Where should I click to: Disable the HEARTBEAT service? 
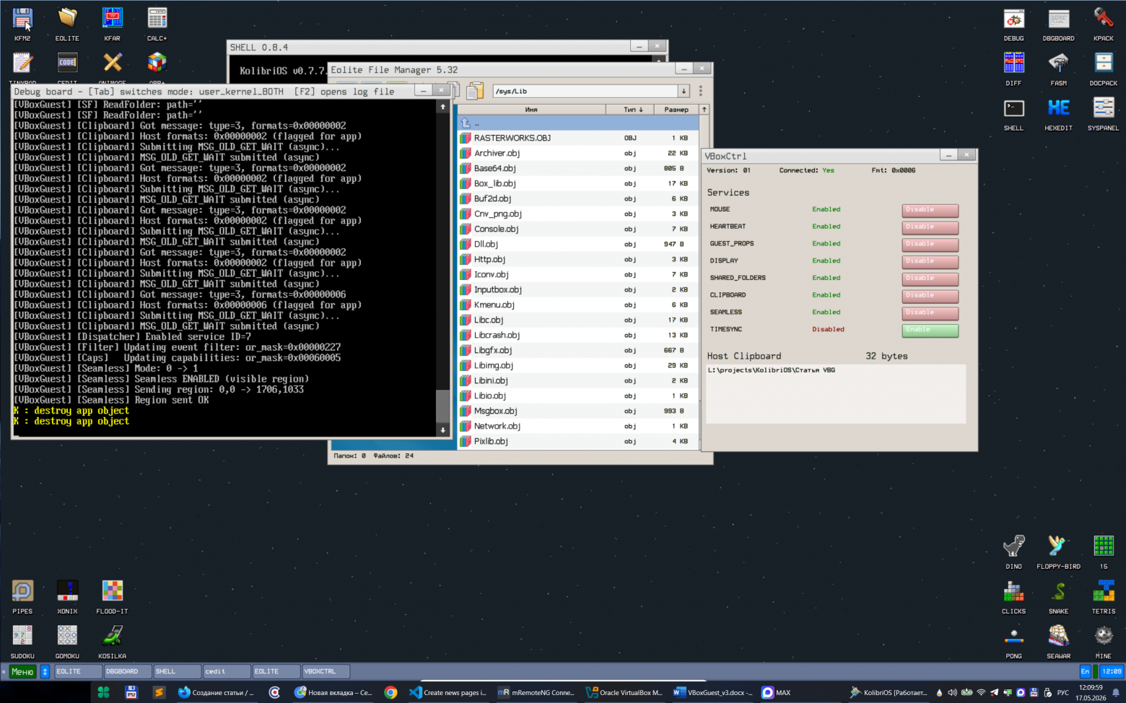[x=930, y=227]
